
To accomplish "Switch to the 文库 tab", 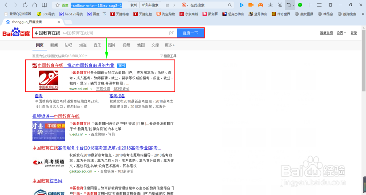I will 155,45.
